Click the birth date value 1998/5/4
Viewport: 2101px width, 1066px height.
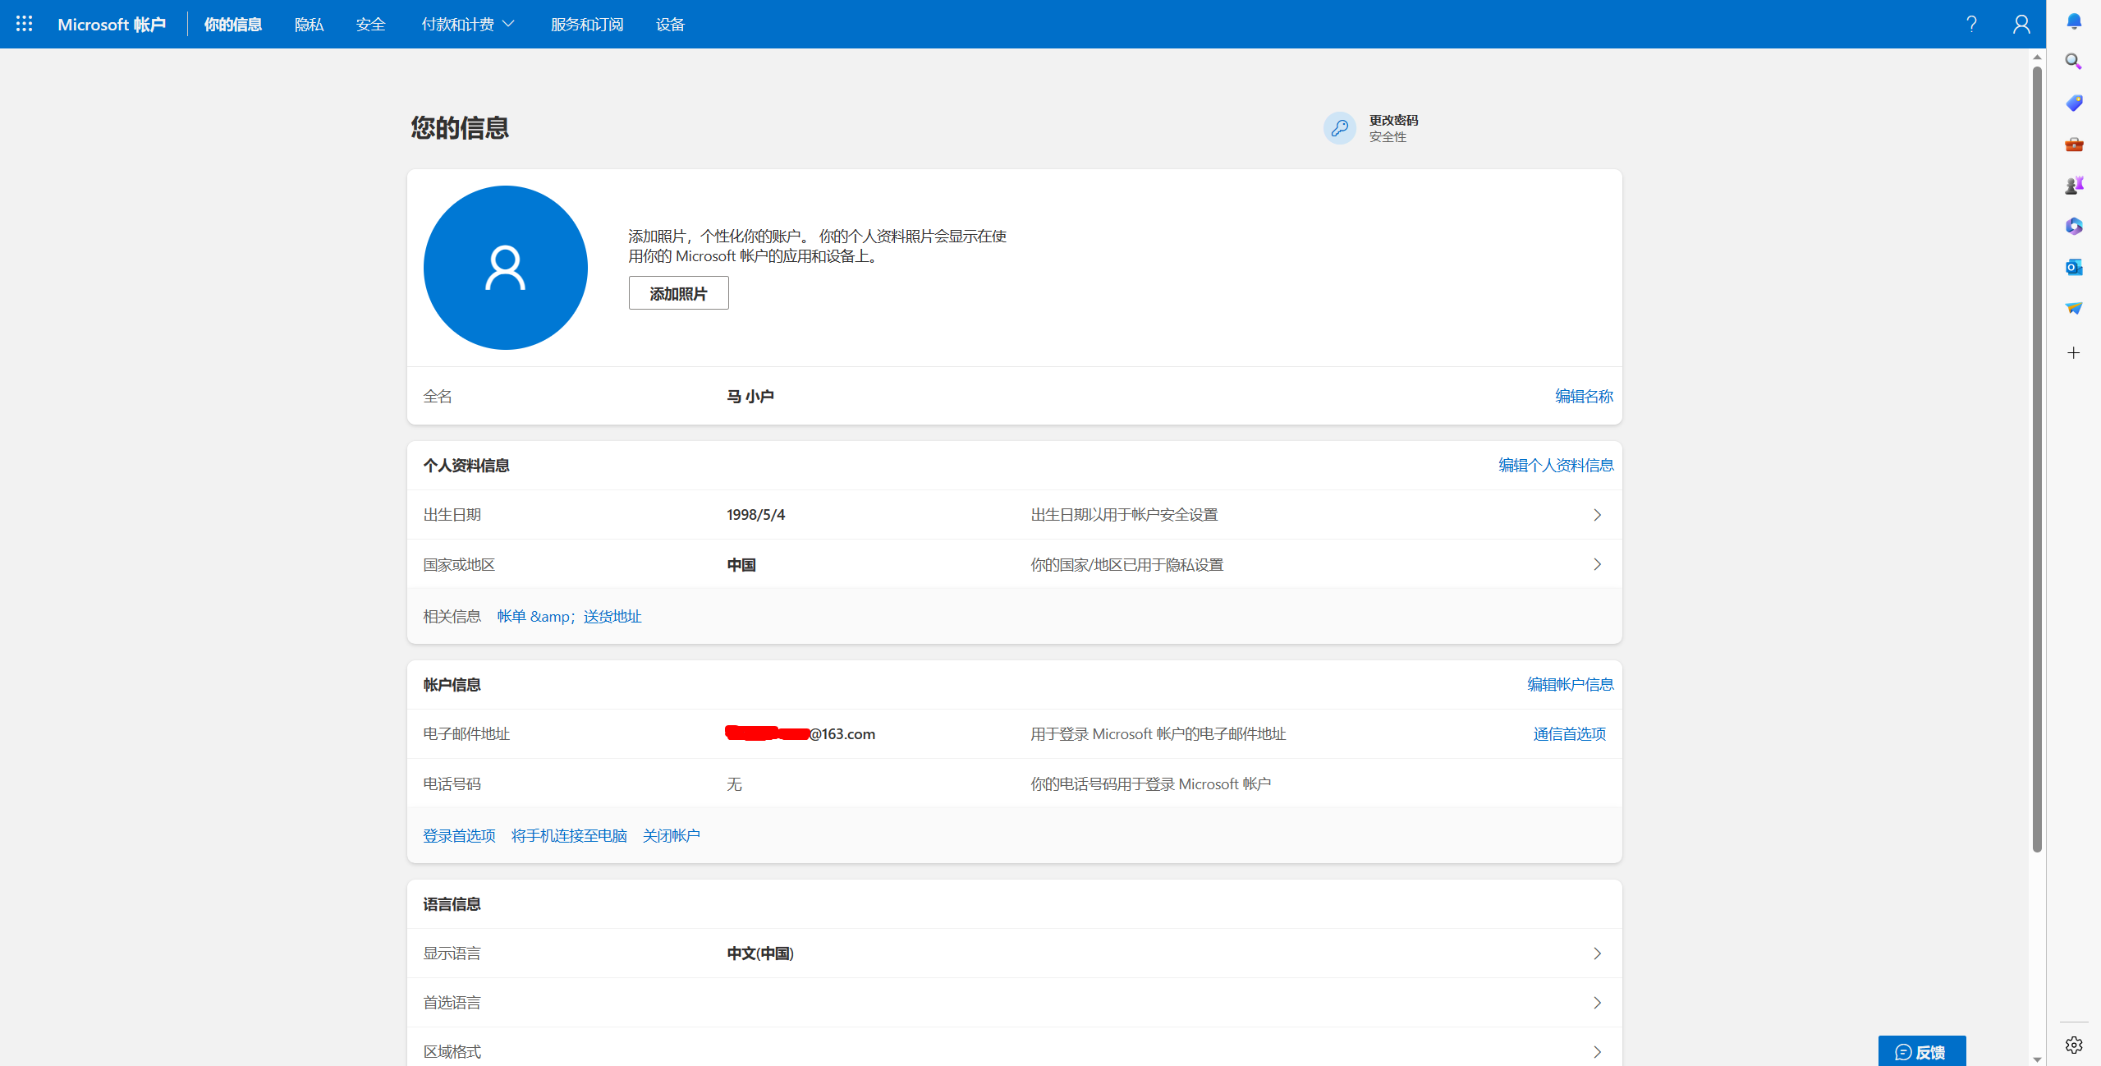[755, 515]
